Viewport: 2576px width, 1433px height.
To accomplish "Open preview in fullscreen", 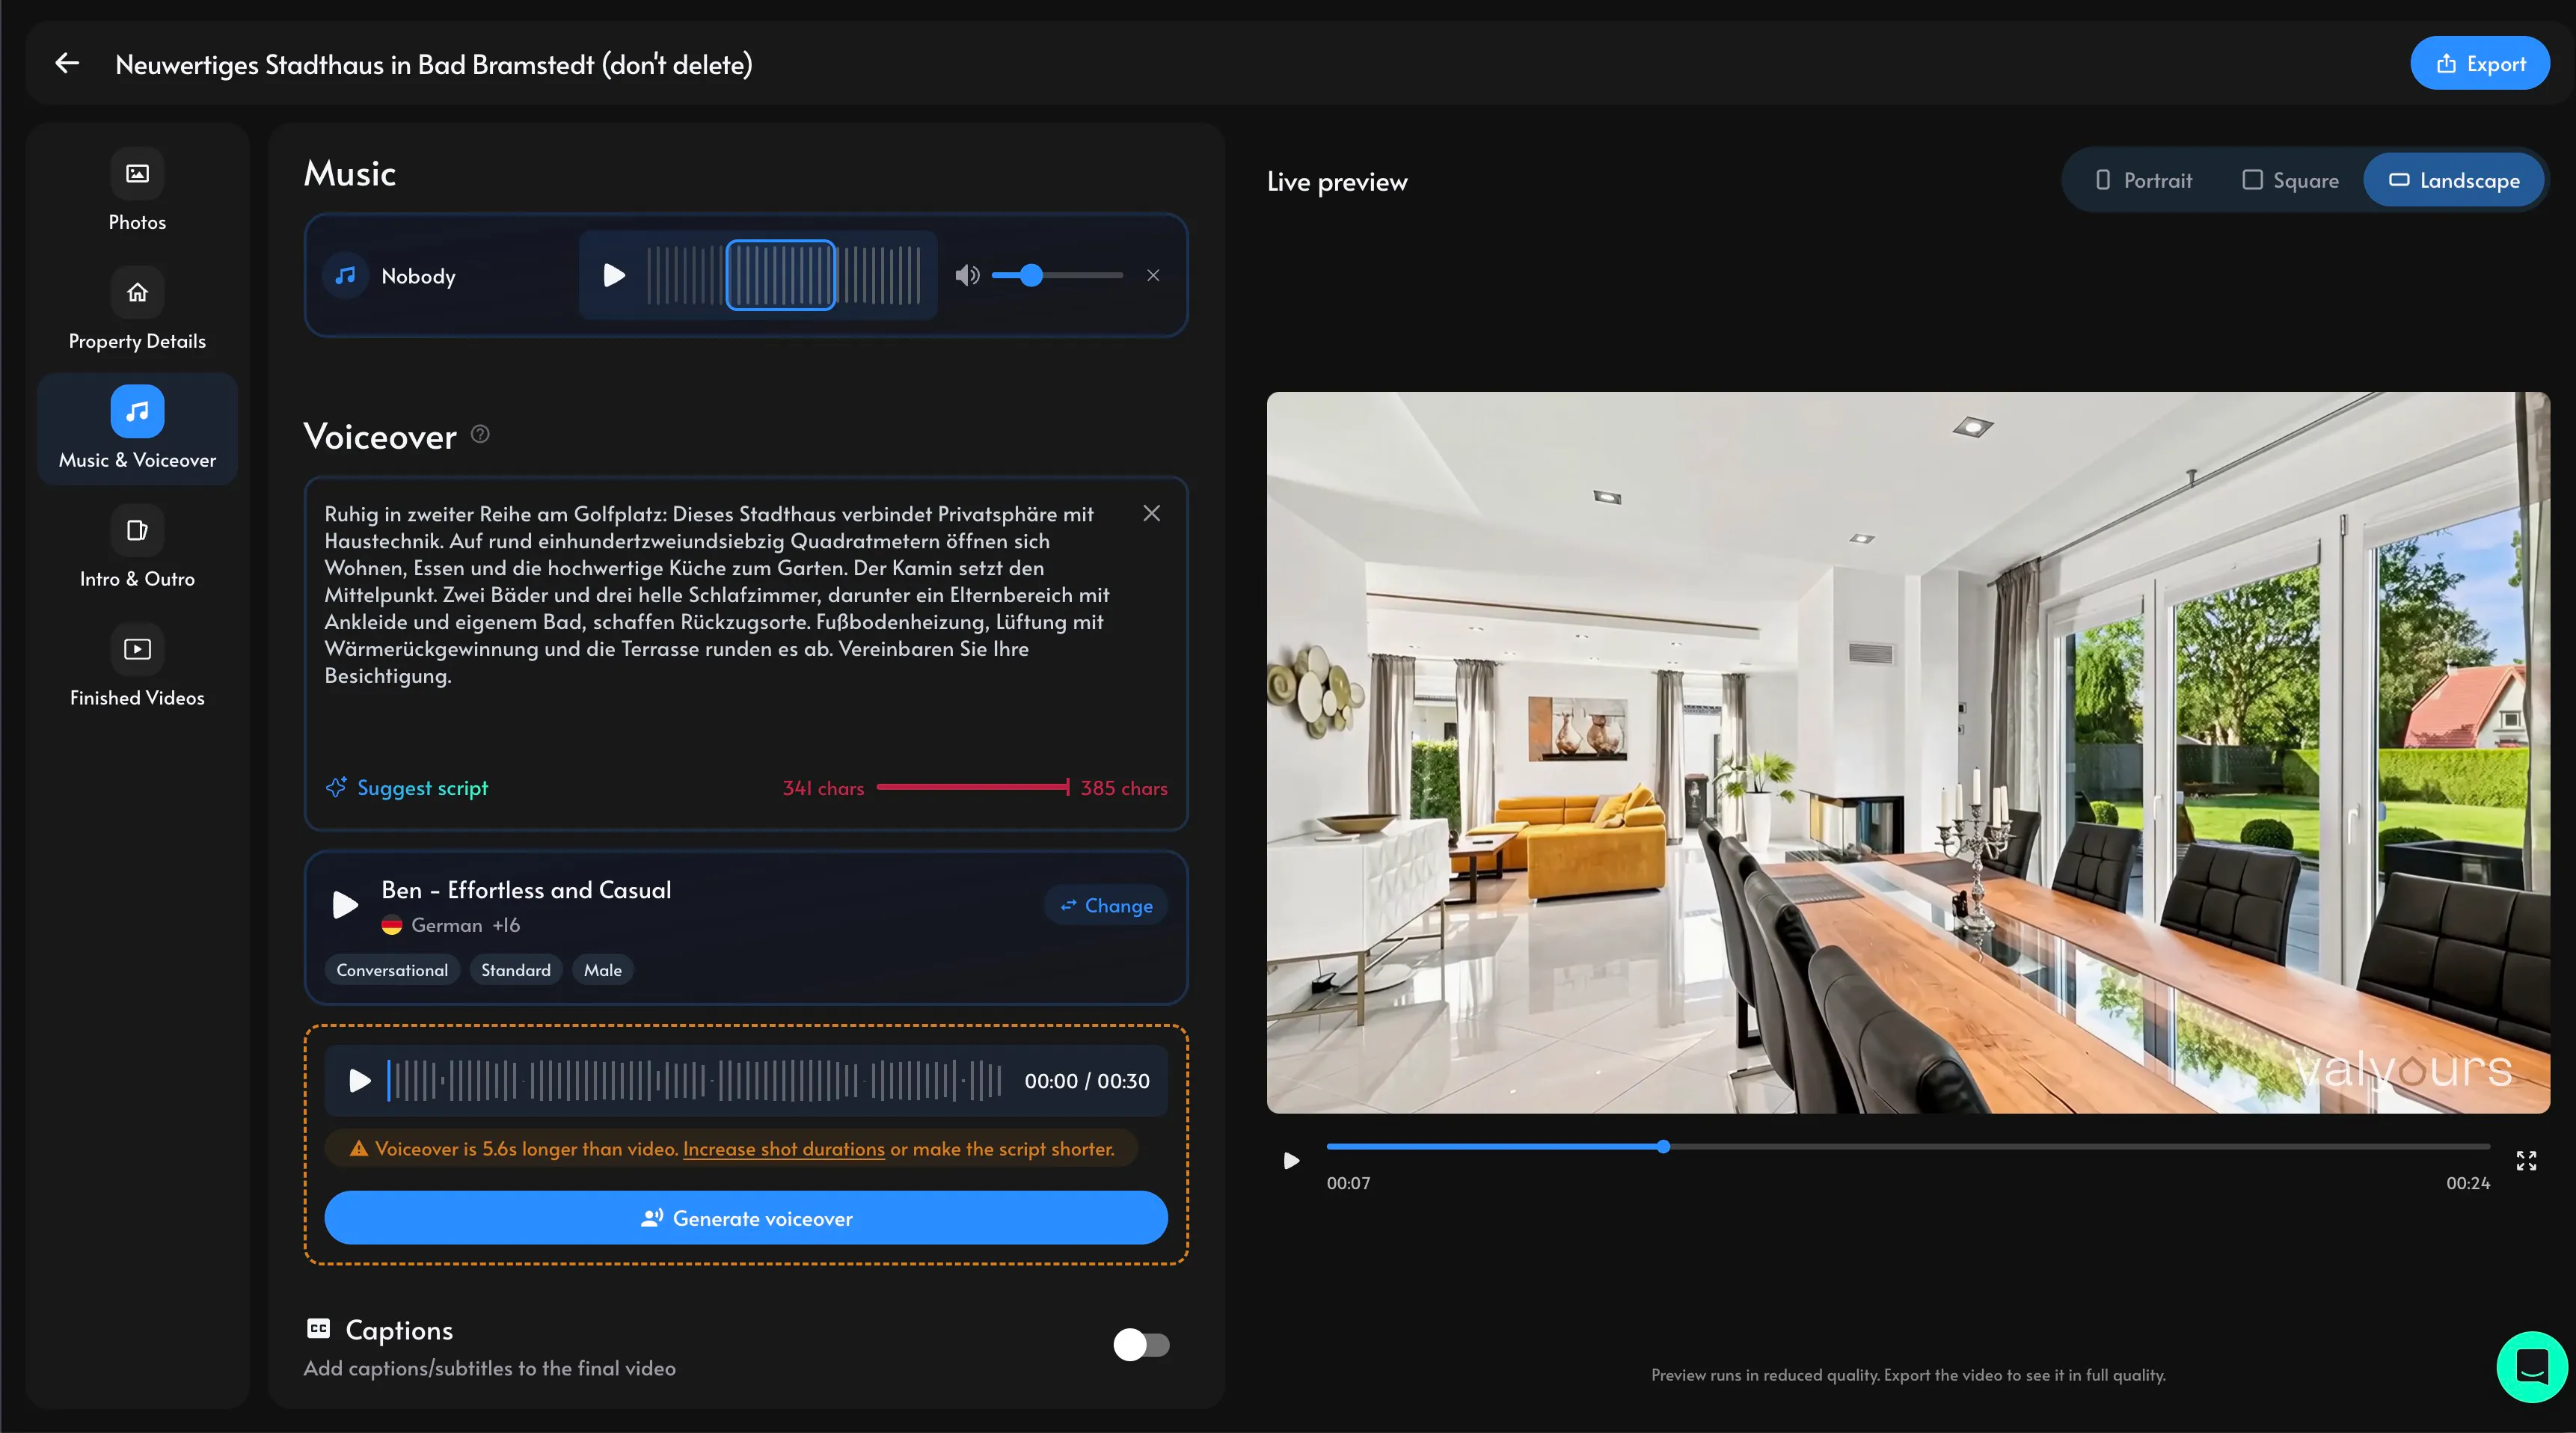I will point(2526,1161).
